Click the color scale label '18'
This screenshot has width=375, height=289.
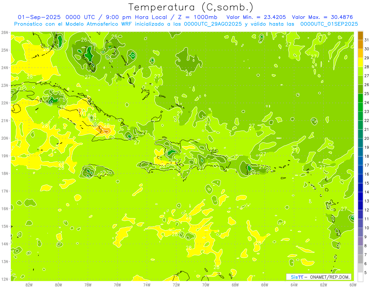367,156
